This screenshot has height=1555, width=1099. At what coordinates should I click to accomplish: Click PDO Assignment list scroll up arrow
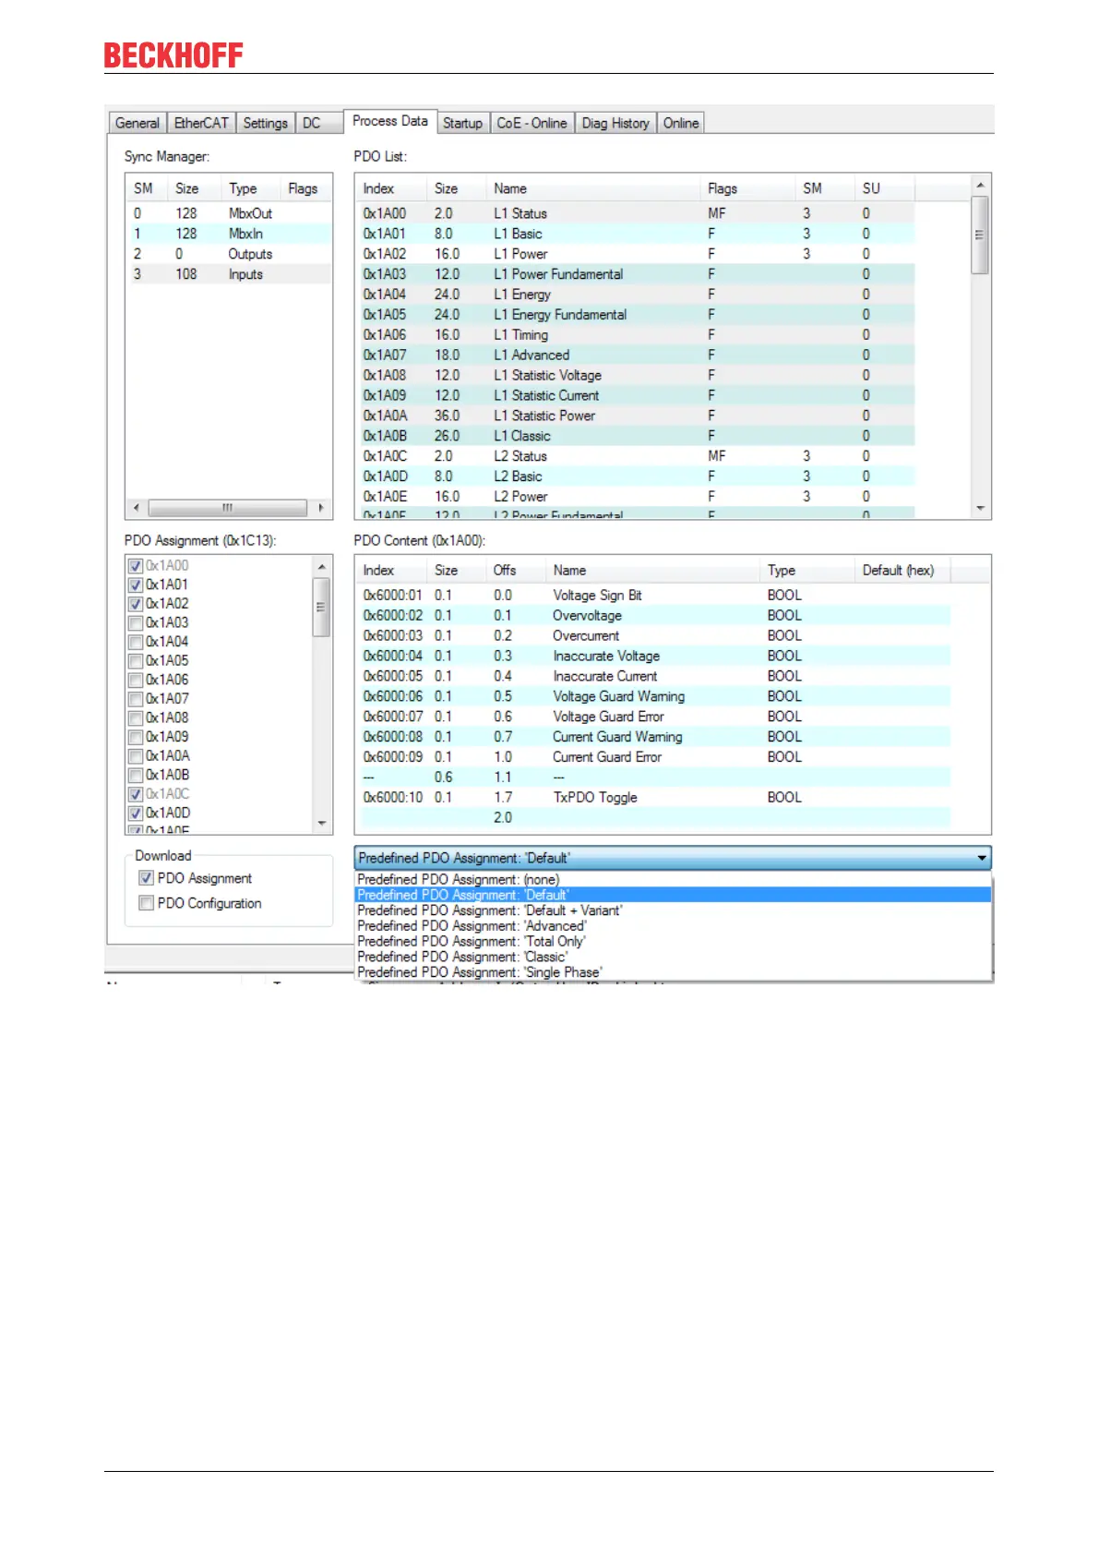coord(322,567)
